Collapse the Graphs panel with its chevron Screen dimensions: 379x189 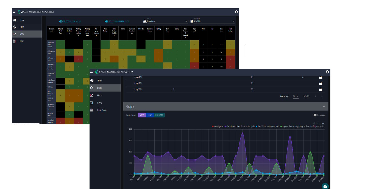point(324,106)
